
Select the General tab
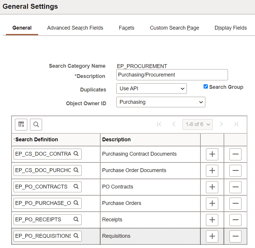click(22, 28)
